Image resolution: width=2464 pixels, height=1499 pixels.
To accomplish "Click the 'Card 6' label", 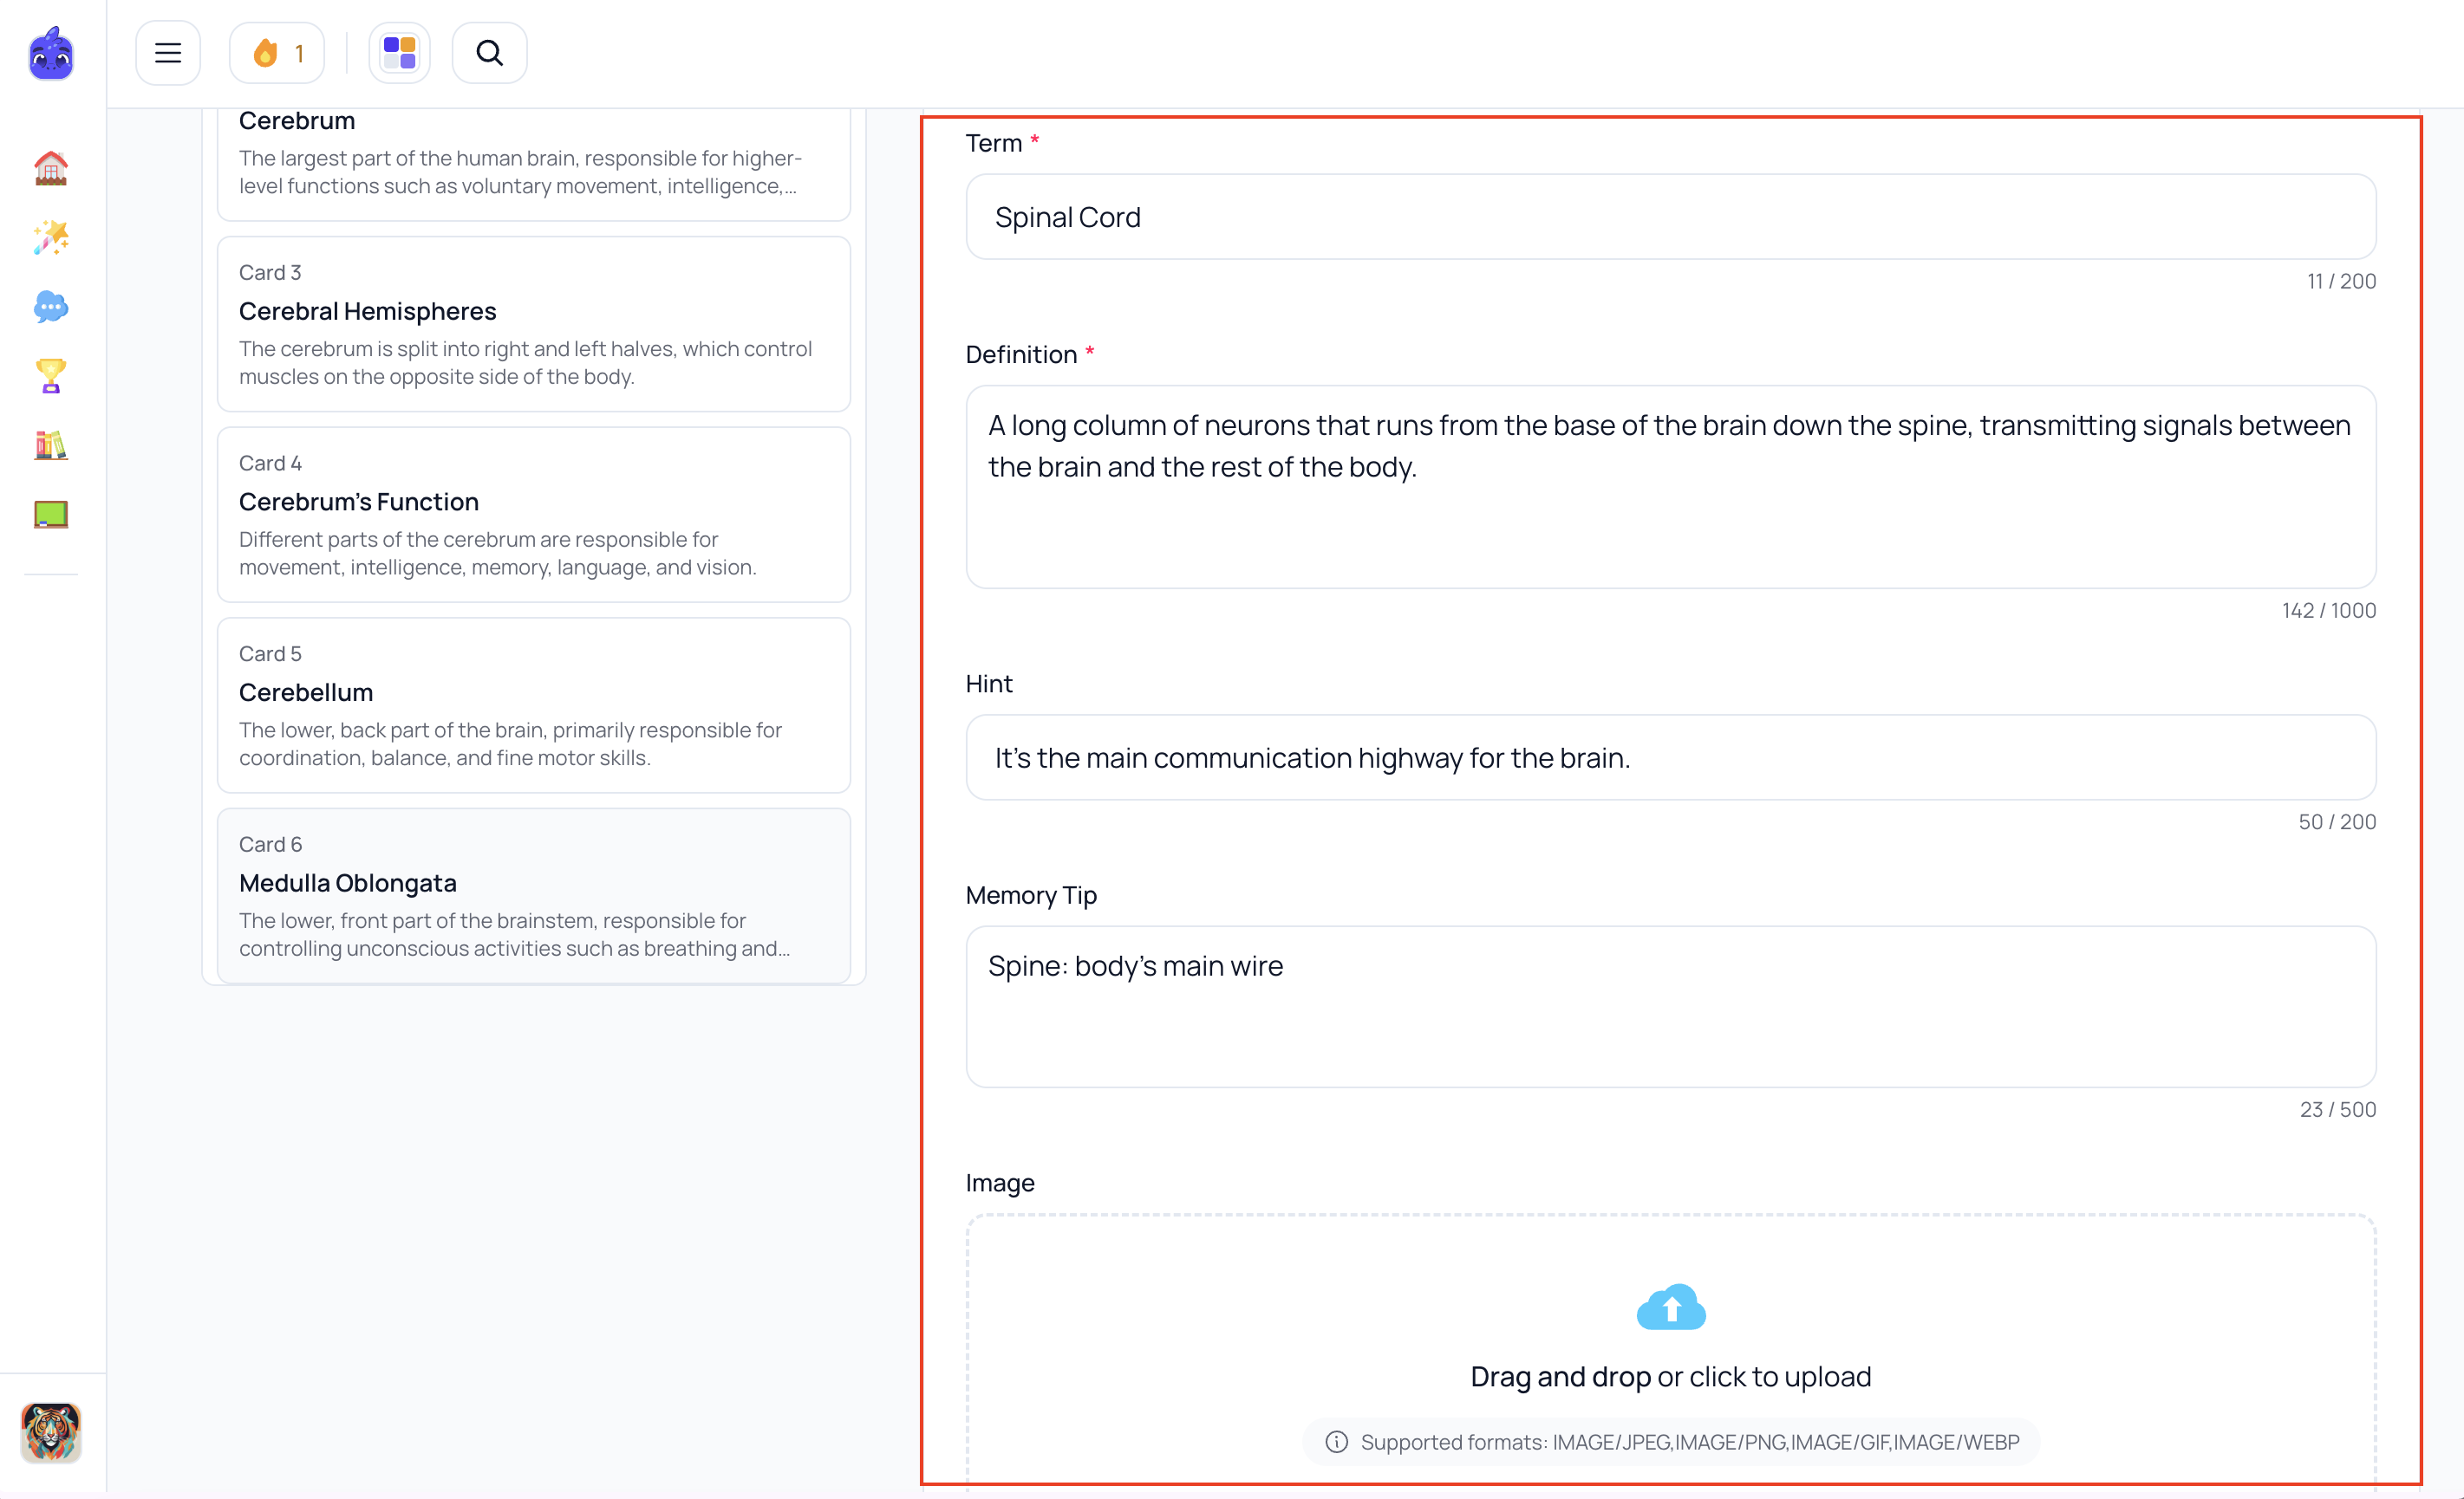I will (x=270, y=845).
